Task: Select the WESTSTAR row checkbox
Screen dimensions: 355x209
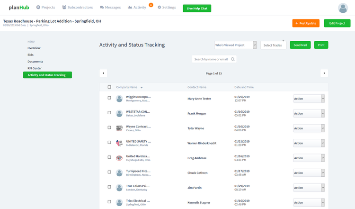Action: pos(109,113)
